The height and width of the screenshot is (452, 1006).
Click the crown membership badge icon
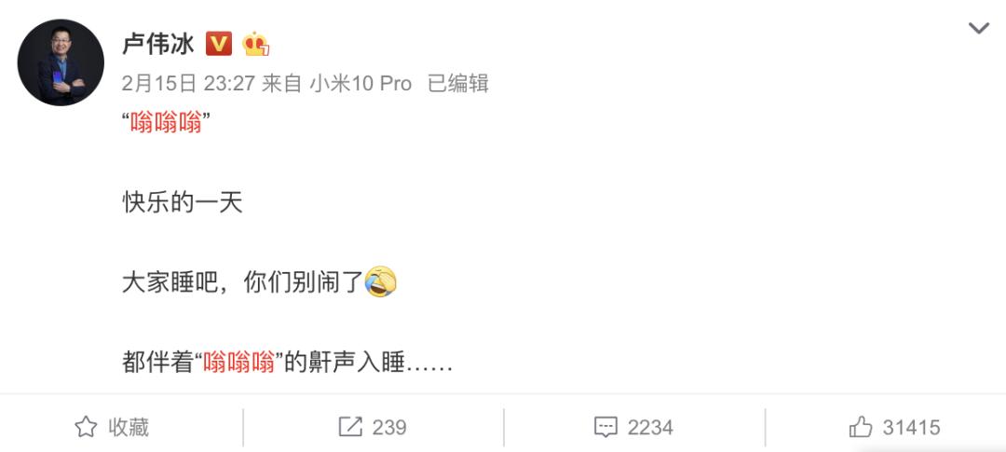[255, 45]
